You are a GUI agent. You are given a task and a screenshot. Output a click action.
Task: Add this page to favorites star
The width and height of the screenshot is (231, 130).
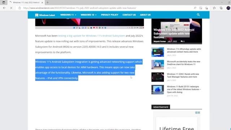tap(206, 8)
